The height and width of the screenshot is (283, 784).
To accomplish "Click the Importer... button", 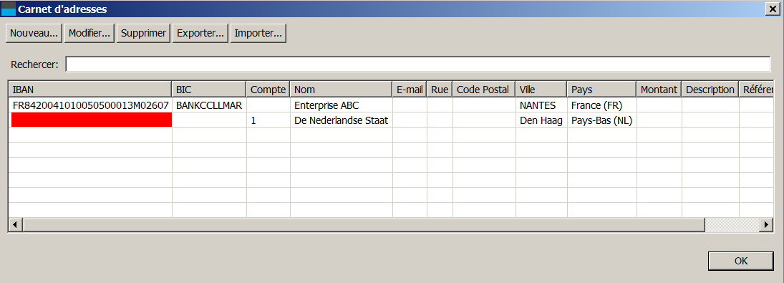I will 258,34.
